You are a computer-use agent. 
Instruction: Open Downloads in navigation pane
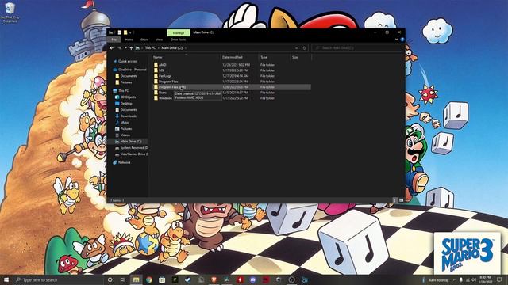[x=129, y=116]
